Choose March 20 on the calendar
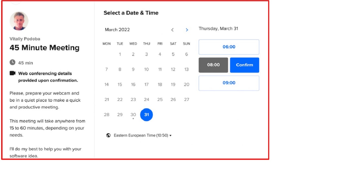The width and height of the screenshot is (345, 195). tap(186, 84)
